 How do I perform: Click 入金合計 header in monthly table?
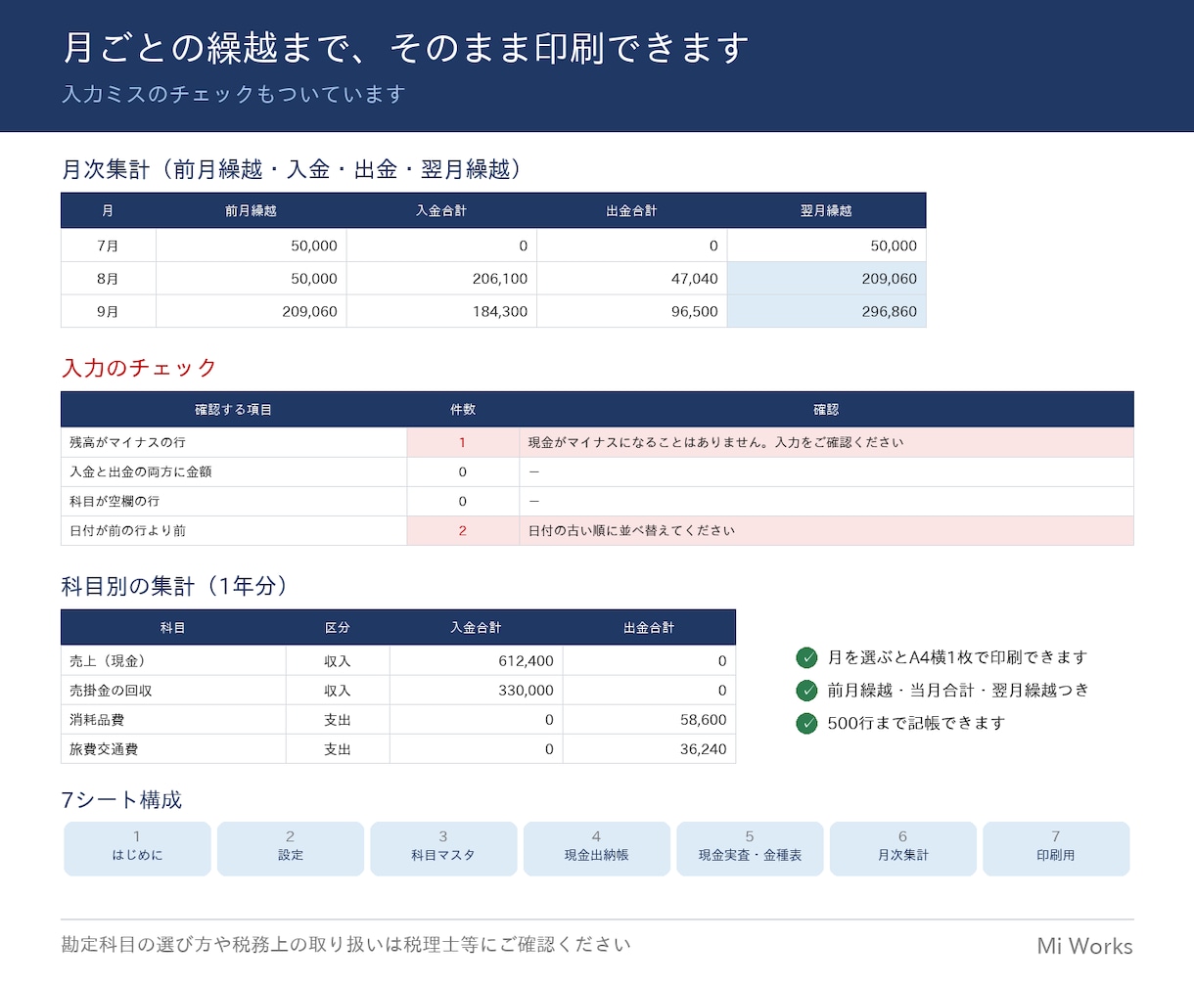(441, 211)
